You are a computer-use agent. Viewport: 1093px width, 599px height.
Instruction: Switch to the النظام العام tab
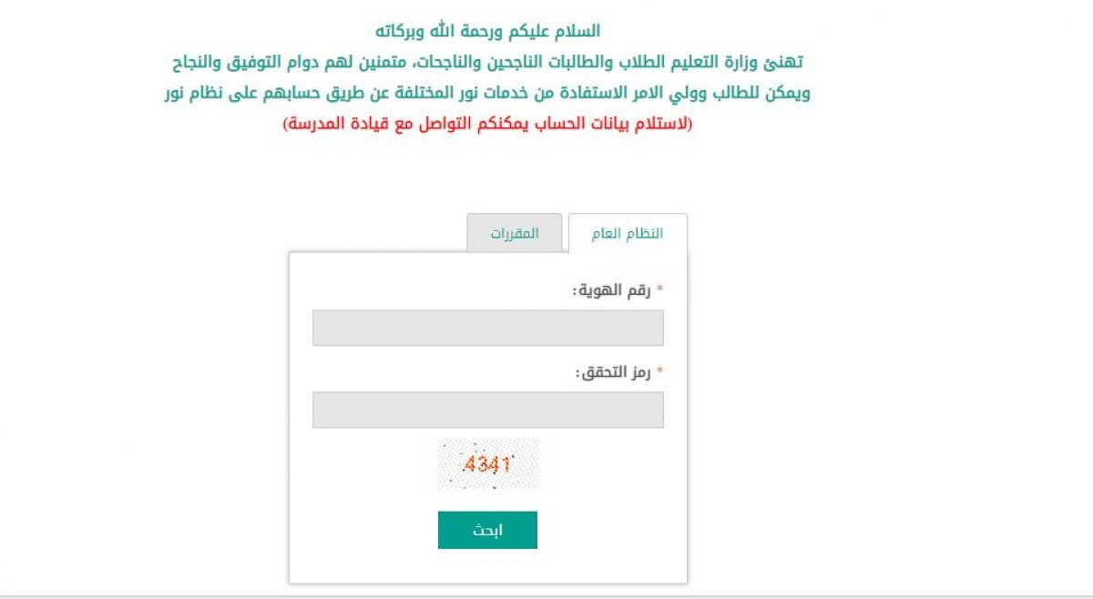[628, 233]
